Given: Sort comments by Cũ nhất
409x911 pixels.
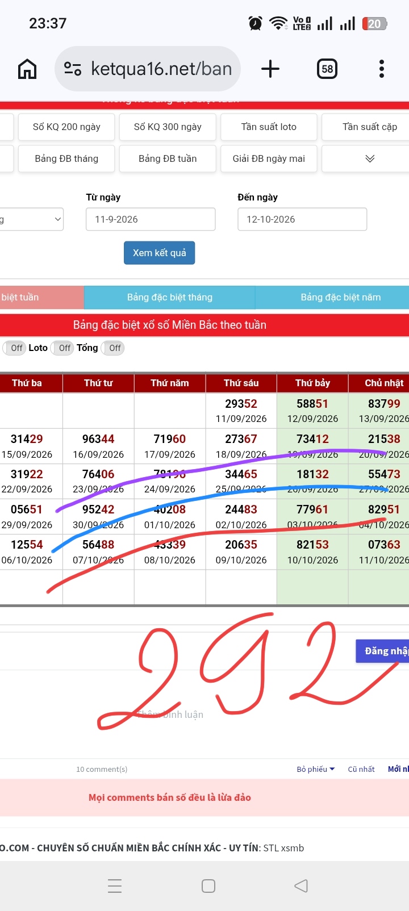Looking at the screenshot, I should [x=361, y=769].
